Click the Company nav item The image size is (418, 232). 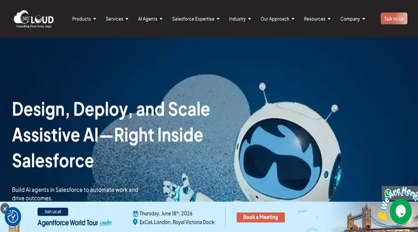click(x=350, y=19)
